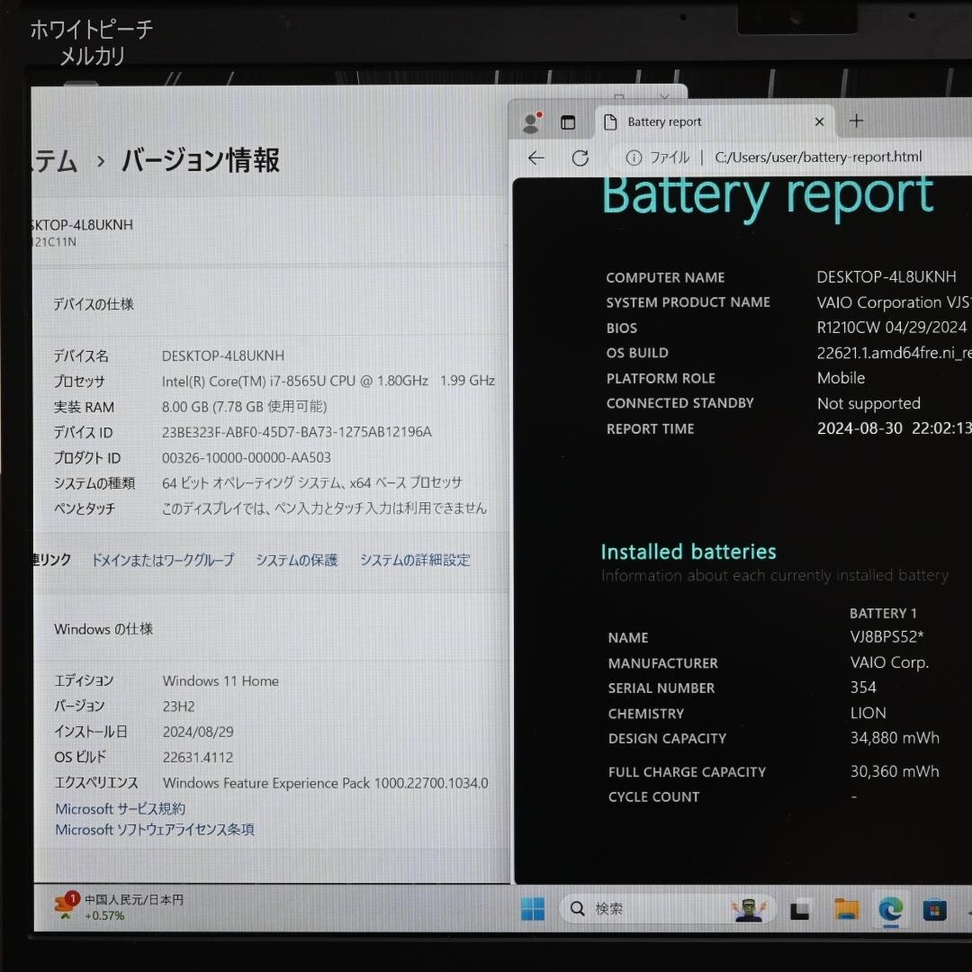Image resolution: width=972 pixels, height=972 pixels.
Task: Go back in Edge browser
Action: [x=536, y=158]
